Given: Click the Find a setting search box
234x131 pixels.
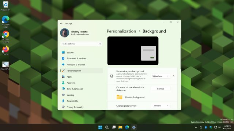Looking at the screenshot, I should tap(81, 44).
